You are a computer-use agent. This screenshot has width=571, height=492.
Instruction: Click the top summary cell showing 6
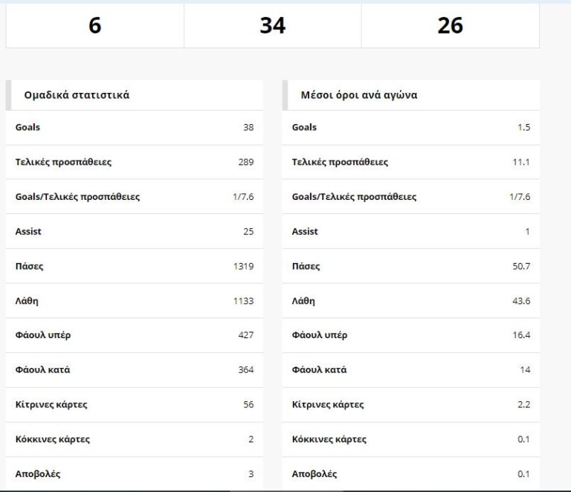click(x=94, y=26)
